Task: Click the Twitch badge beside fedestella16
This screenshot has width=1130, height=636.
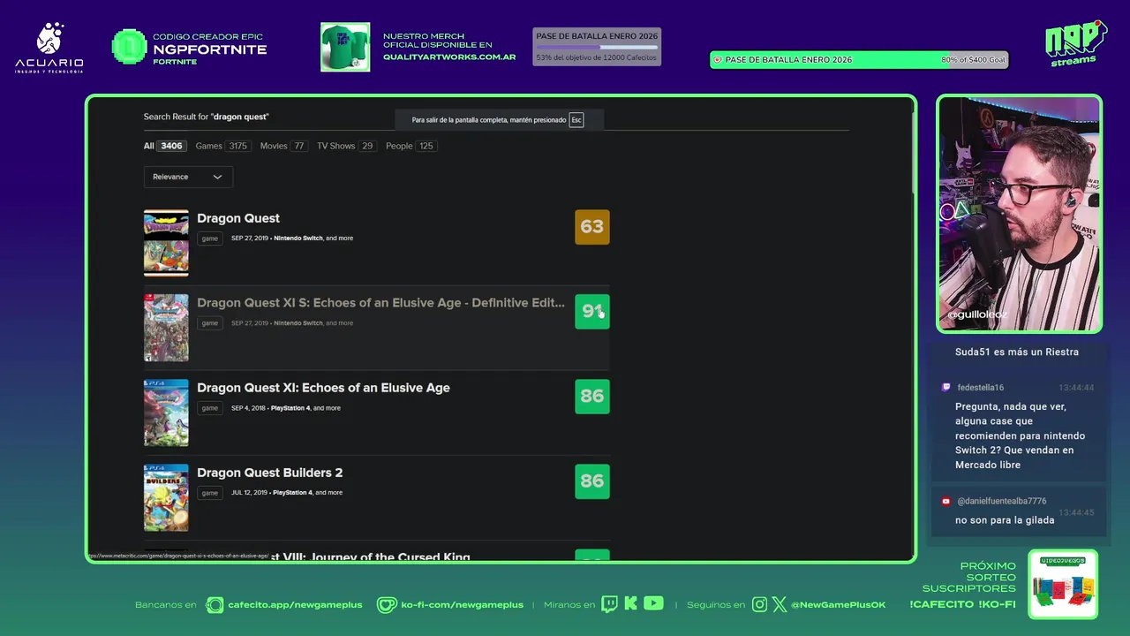Action: tap(946, 388)
